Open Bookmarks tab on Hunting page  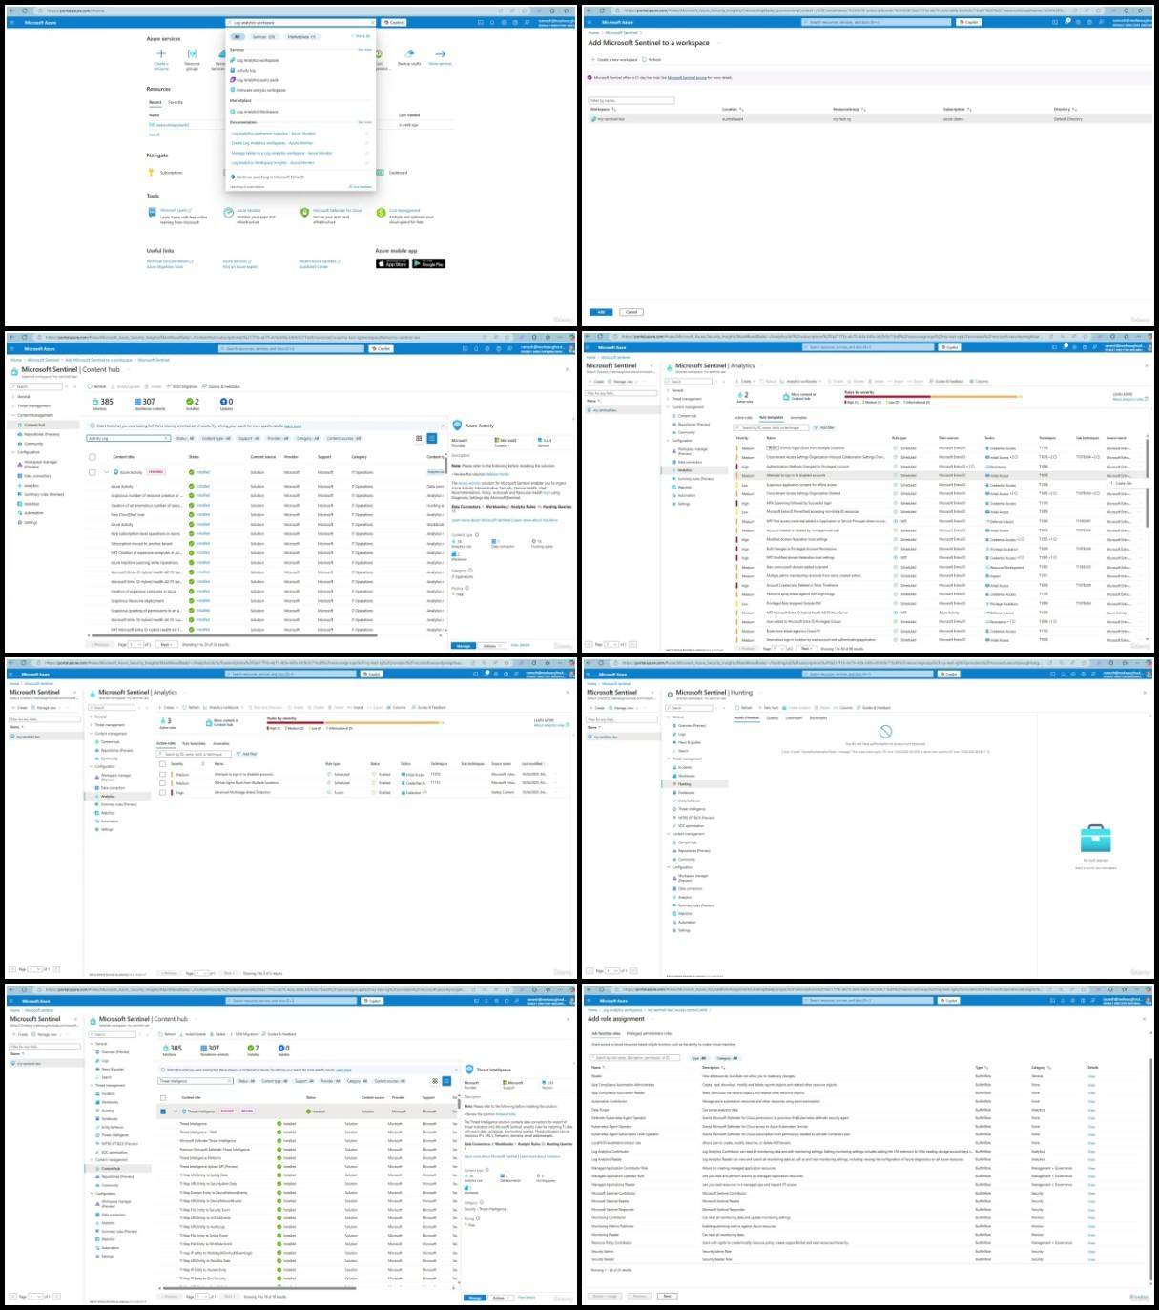tap(818, 717)
